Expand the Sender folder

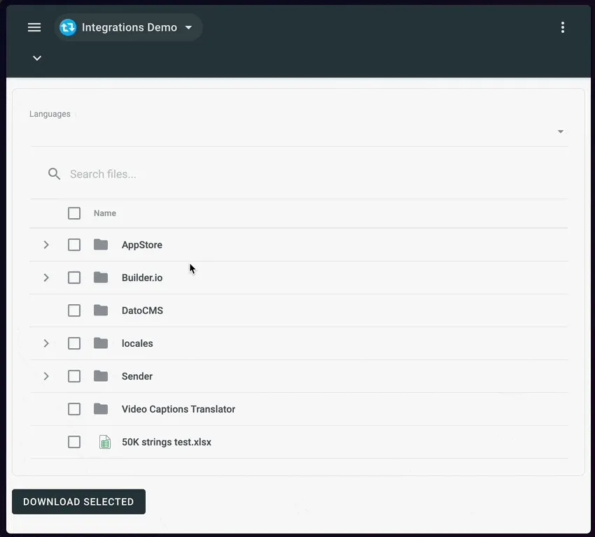tap(46, 376)
